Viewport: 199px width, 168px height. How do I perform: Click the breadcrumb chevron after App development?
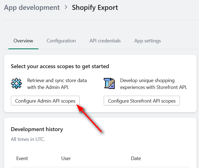tap(66, 7)
